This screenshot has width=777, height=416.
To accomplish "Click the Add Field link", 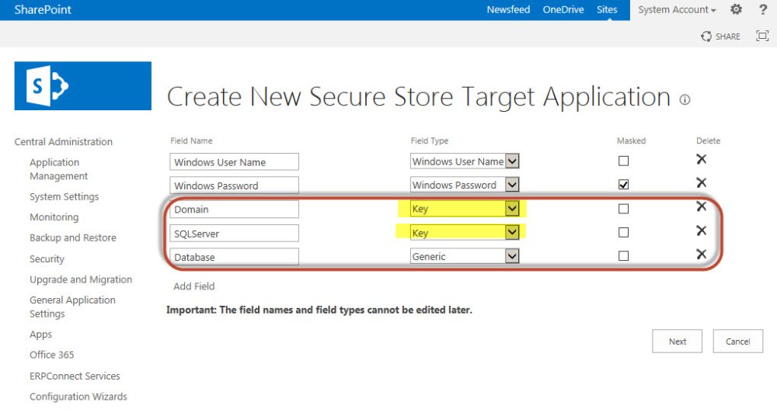I will point(193,286).
